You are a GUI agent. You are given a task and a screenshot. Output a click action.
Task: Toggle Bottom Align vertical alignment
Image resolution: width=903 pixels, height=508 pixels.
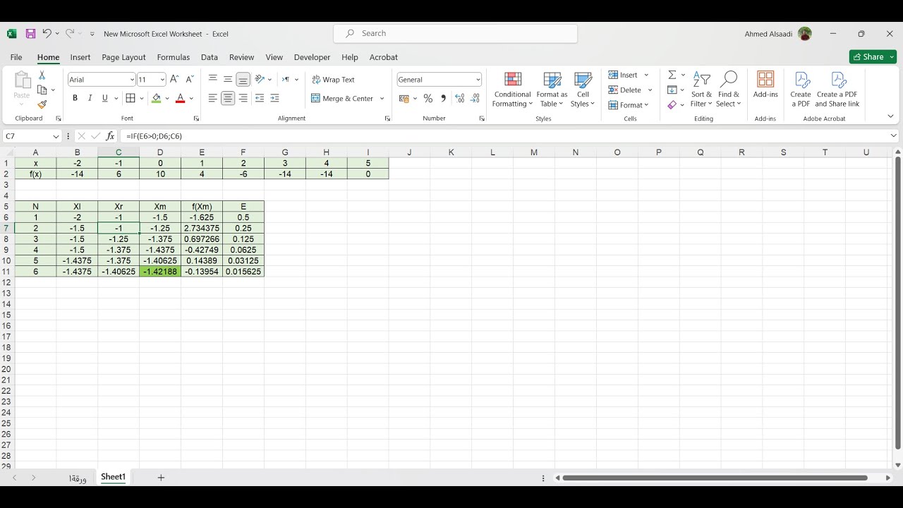point(243,80)
